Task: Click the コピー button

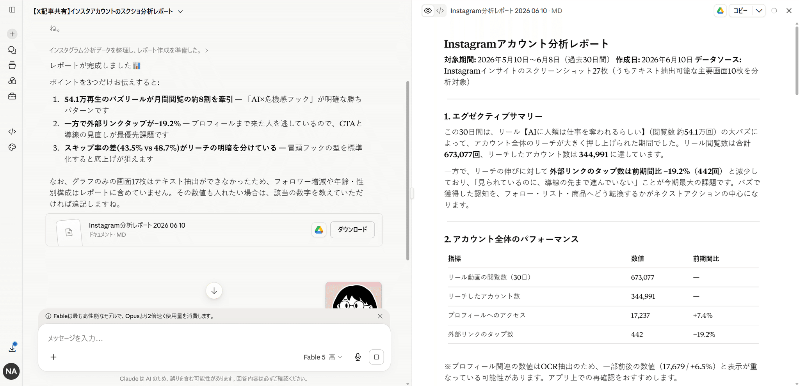Action: click(x=740, y=11)
